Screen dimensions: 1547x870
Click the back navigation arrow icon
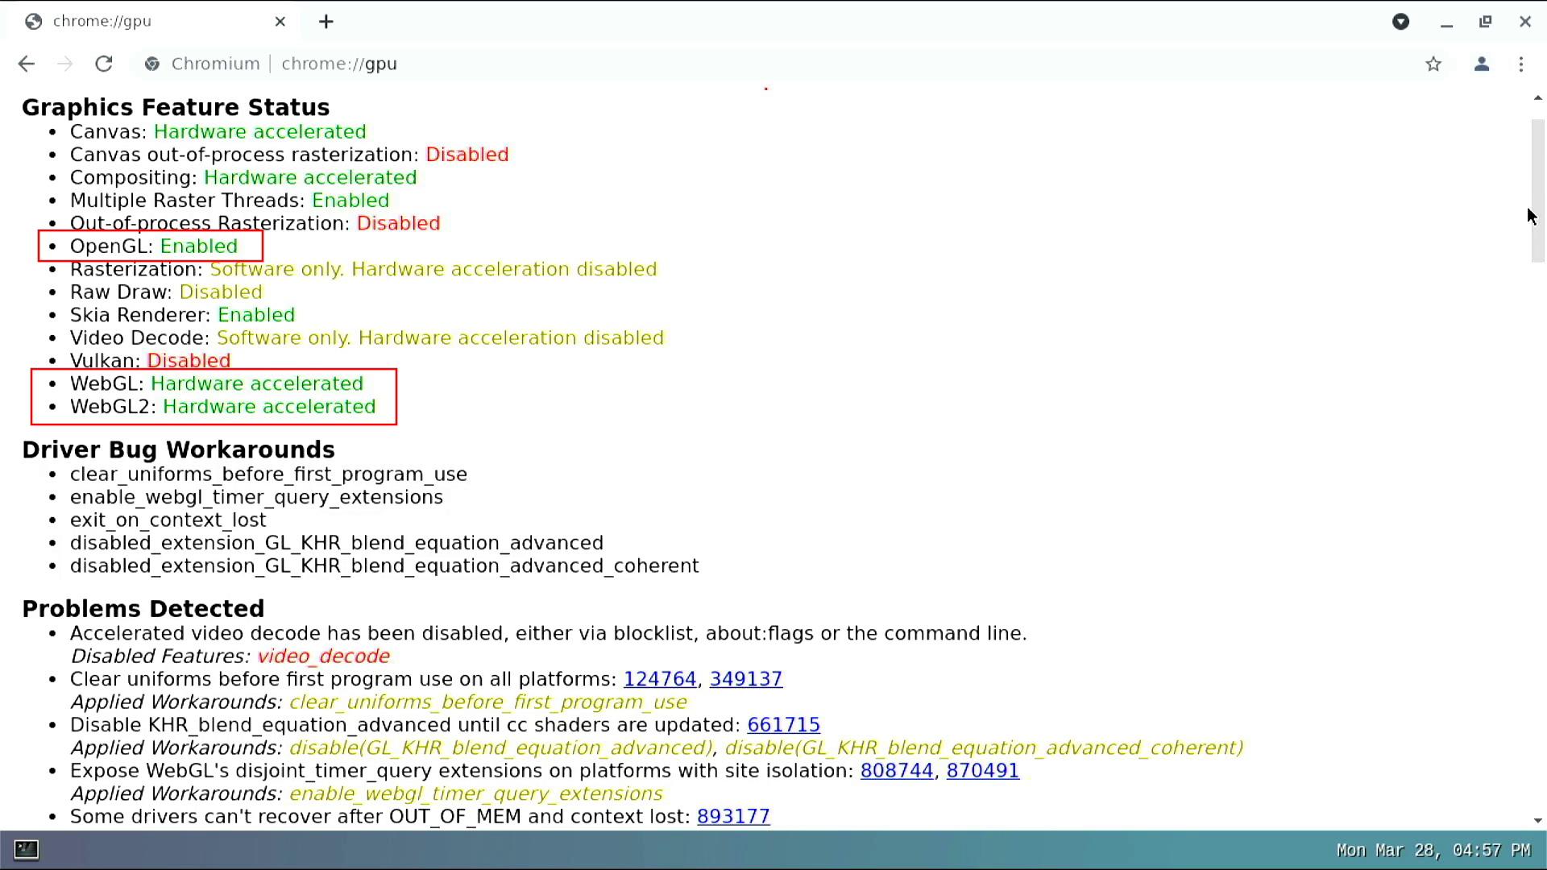pyautogui.click(x=26, y=64)
